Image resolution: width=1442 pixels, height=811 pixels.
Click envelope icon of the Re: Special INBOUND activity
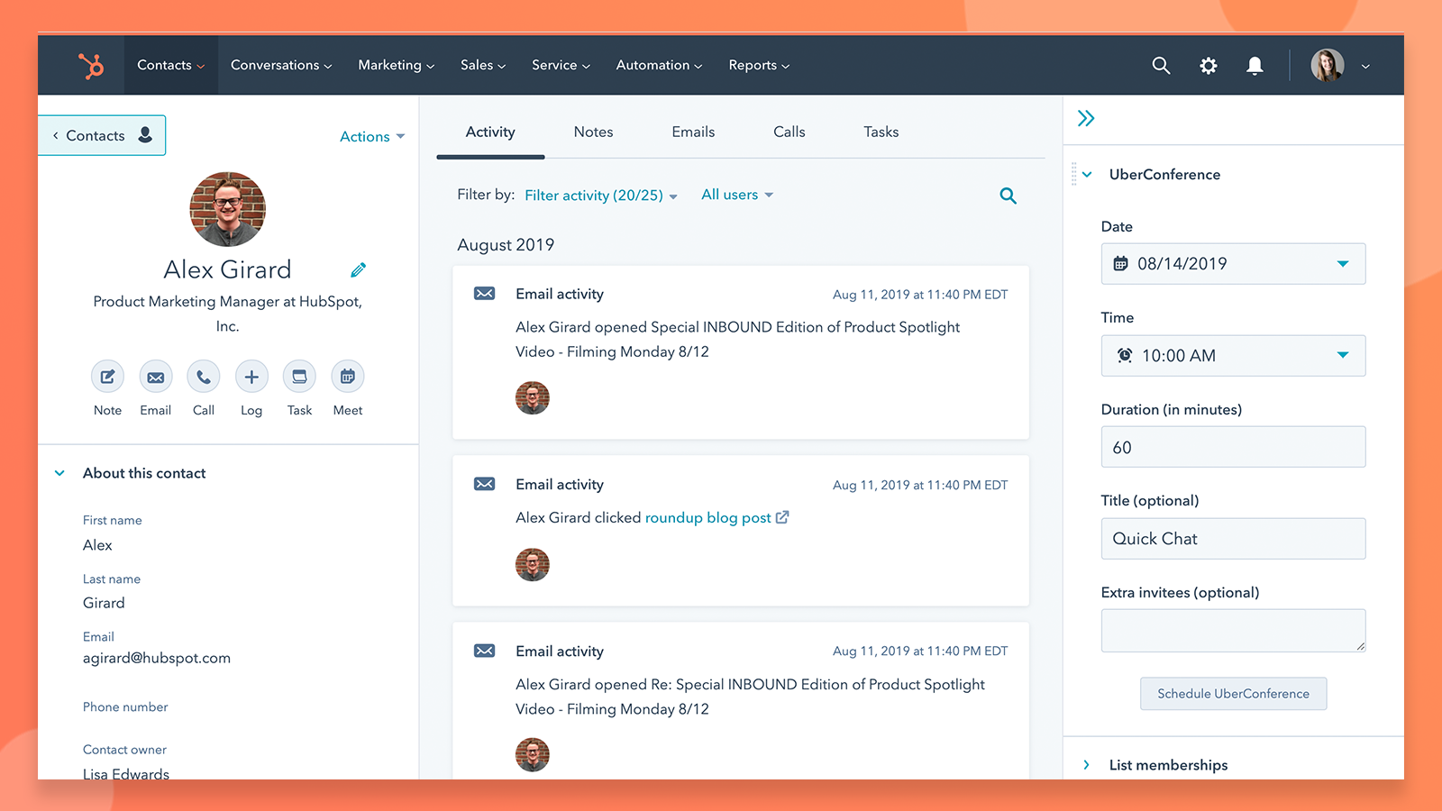[x=484, y=651]
